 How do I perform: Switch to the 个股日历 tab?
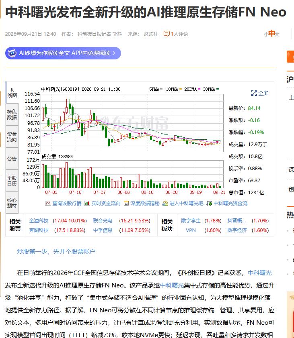pos(12,181)
